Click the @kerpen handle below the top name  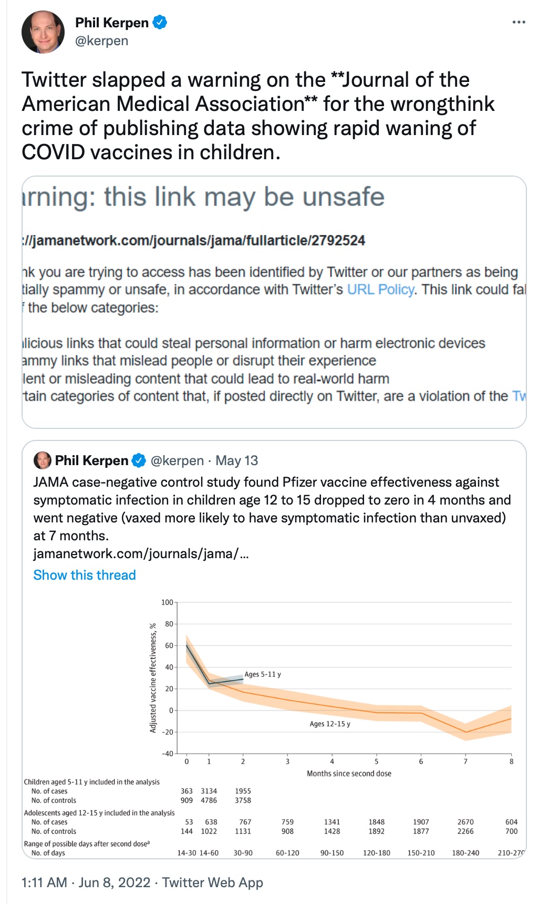point(102,41)
